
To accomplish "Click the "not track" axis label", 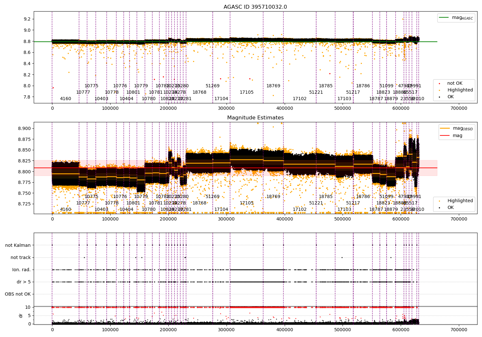I will [x=21, y=257].
